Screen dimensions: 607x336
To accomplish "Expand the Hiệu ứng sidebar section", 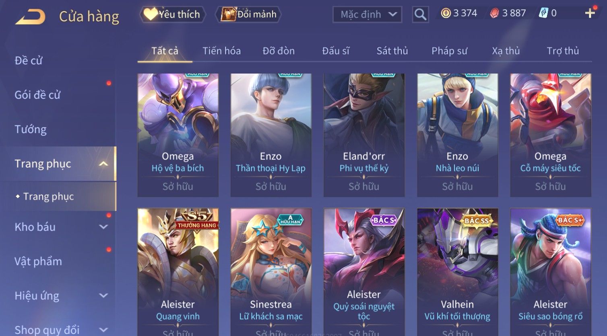I will [x=103, y=295].
